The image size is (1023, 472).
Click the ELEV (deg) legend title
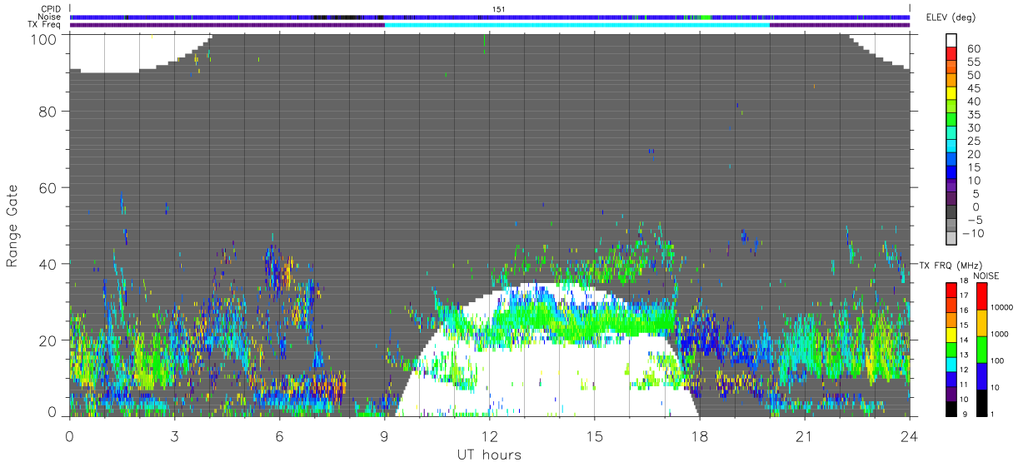coord(951,17)
